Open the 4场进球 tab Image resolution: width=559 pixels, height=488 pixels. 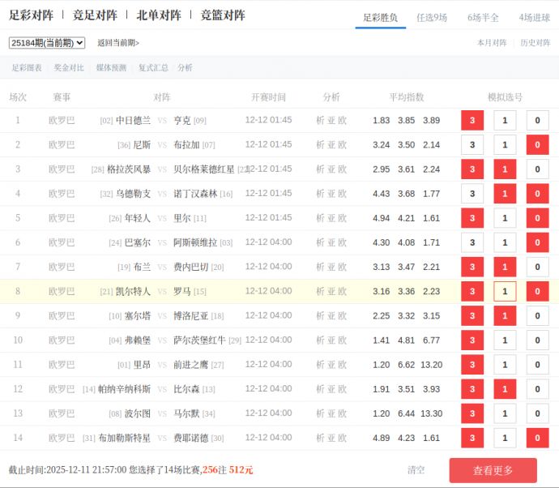tap(534, 17)
